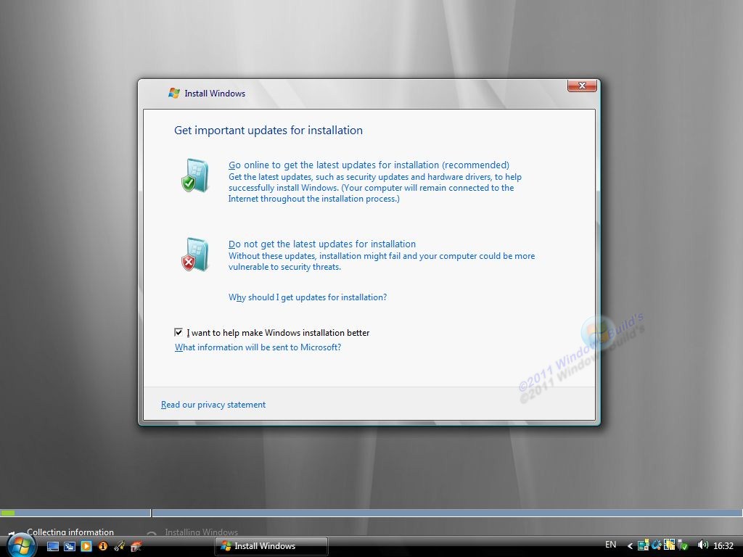Viewport: 743px width, 557px height.
Task: Open the volume speaker tray icon
Action: 702,545
